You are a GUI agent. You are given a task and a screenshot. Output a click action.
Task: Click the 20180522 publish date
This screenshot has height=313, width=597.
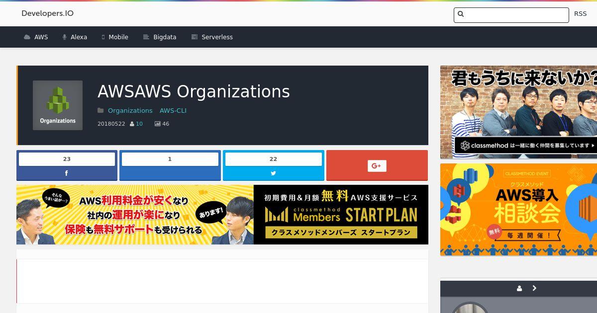point(111,124)
